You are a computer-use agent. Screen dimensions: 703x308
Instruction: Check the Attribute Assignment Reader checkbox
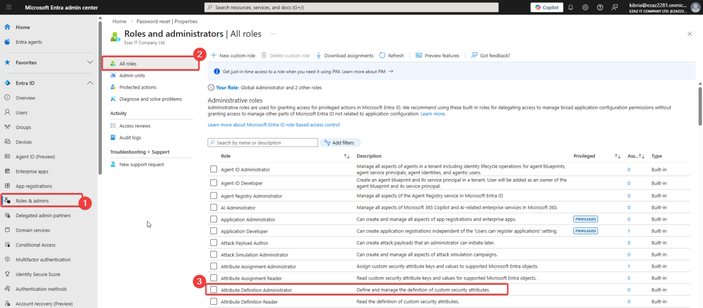[x=213, y=278]
